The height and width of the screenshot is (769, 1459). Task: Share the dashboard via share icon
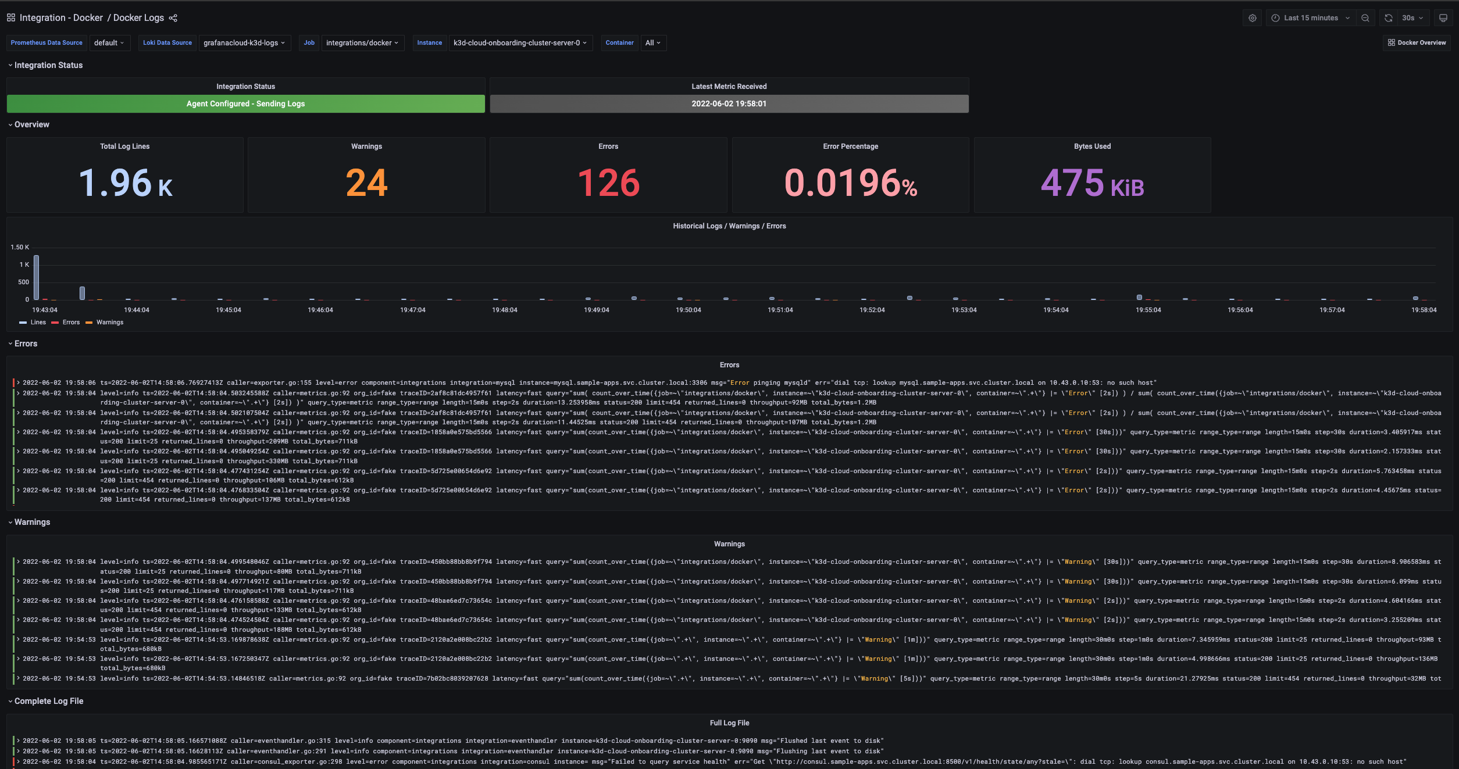point(173,18)
